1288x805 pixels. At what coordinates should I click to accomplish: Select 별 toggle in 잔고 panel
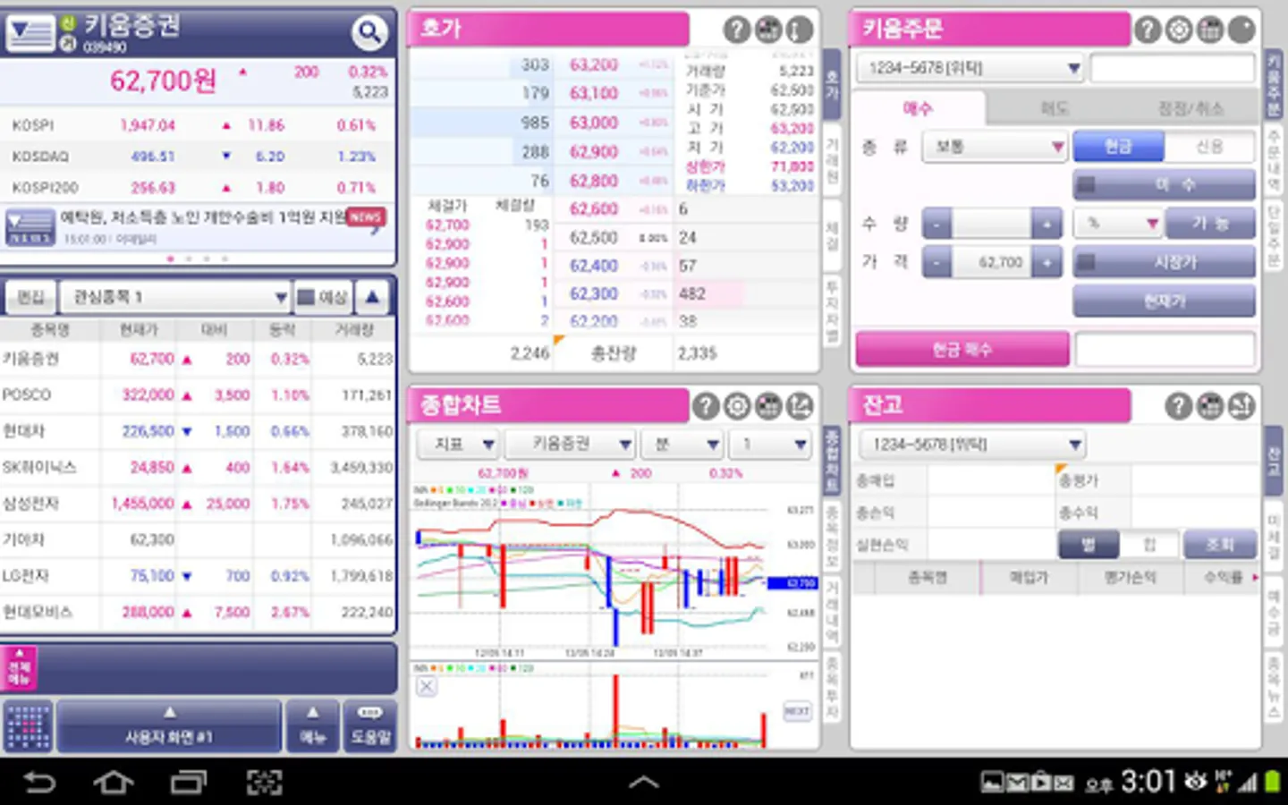[x=1088, y=544]
